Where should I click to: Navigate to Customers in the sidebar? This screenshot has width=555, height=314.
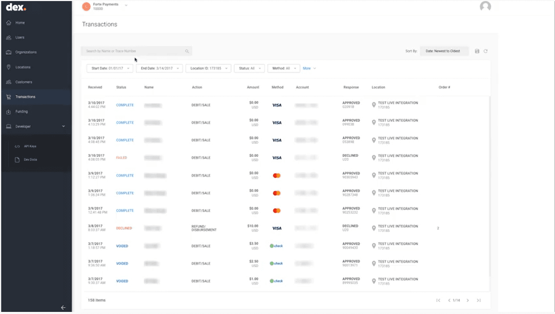tap(24, 82)
